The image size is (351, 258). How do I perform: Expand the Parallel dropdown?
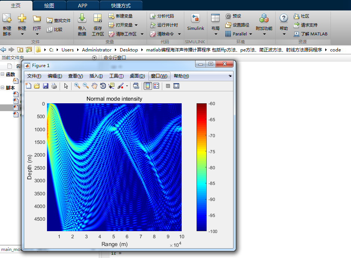pos(251,34)
